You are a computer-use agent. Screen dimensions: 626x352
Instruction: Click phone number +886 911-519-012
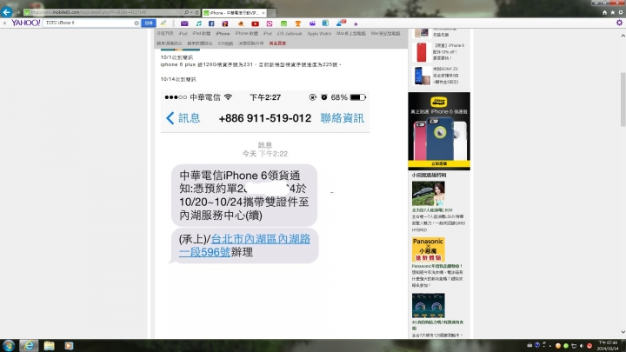[x=264, y=118]
